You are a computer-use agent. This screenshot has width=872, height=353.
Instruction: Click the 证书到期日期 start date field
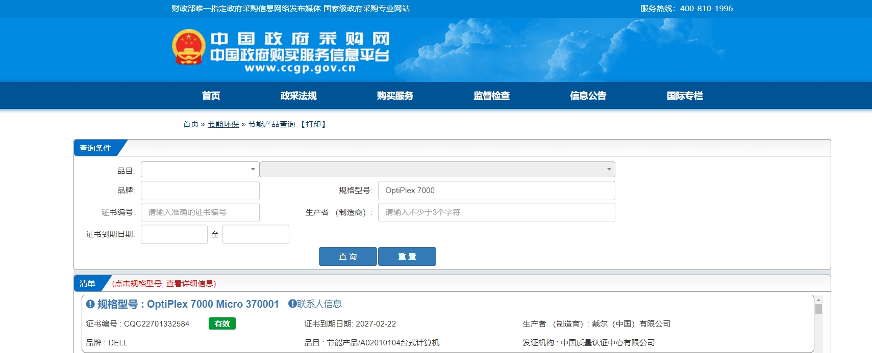pos(174,234)
